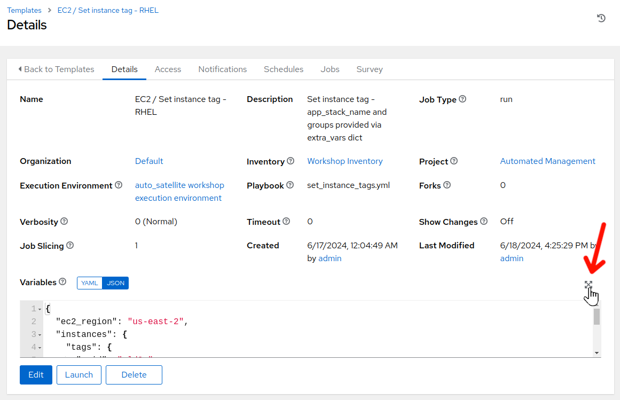Select the Details tab
620x400 pixels.
[x=124, y=69]
